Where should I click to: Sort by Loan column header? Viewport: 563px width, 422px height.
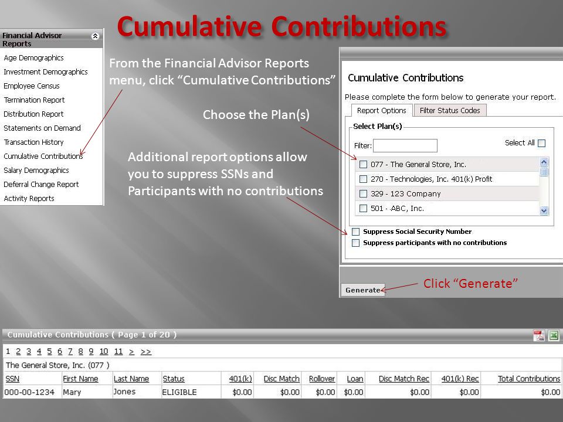[355, 379]
